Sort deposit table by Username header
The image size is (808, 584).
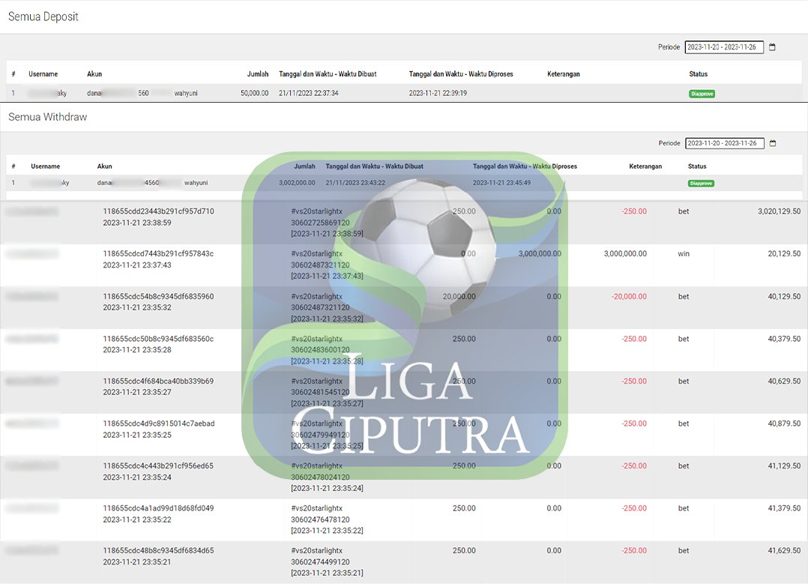point(43,74)
